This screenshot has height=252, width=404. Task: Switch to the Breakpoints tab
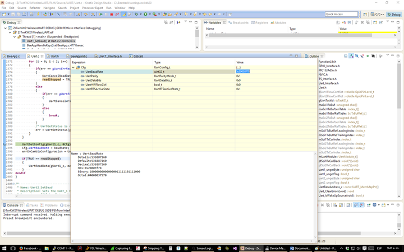click(238, 22)
